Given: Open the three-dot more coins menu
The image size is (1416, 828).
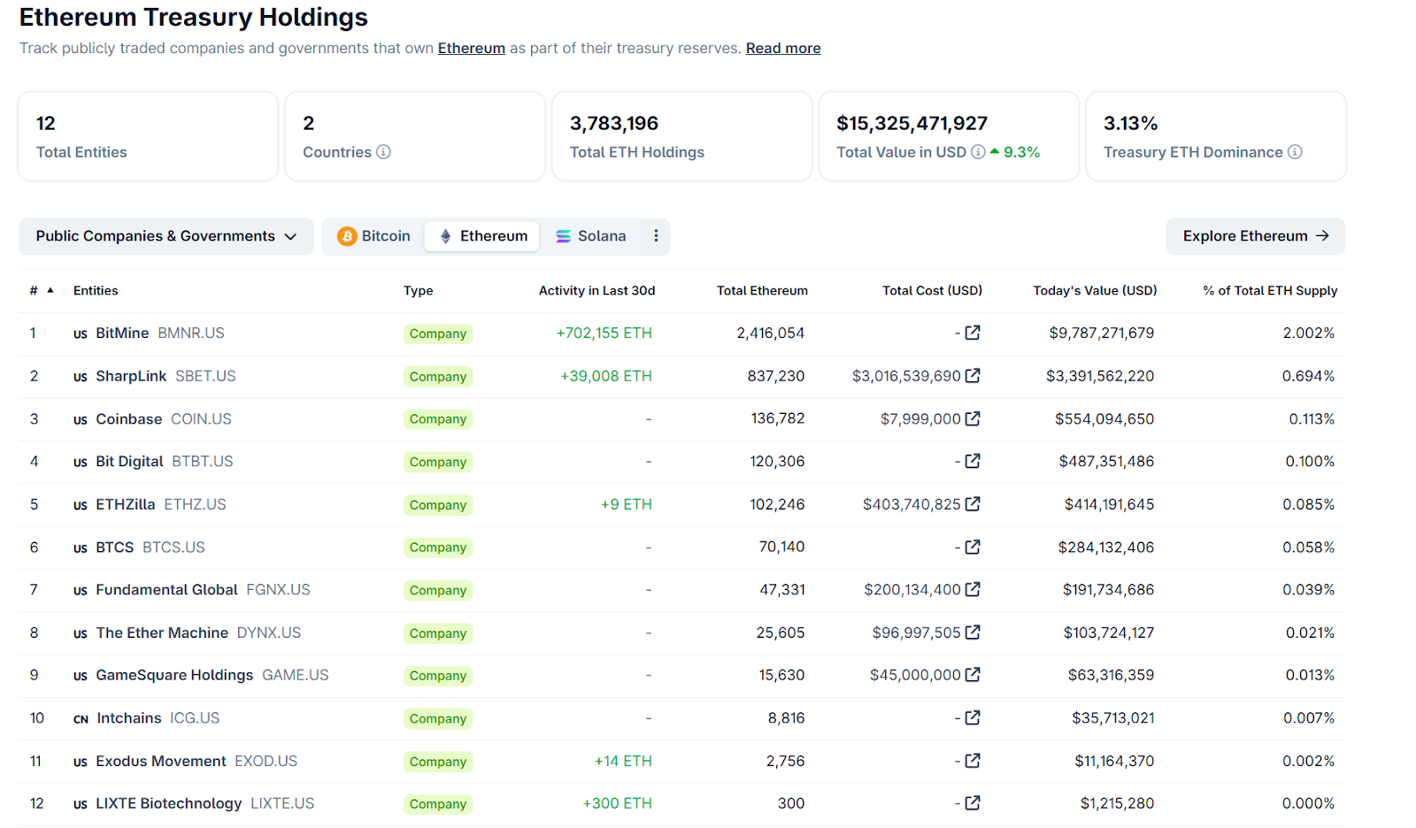Looking at the screenshot, I should (656, 236).
